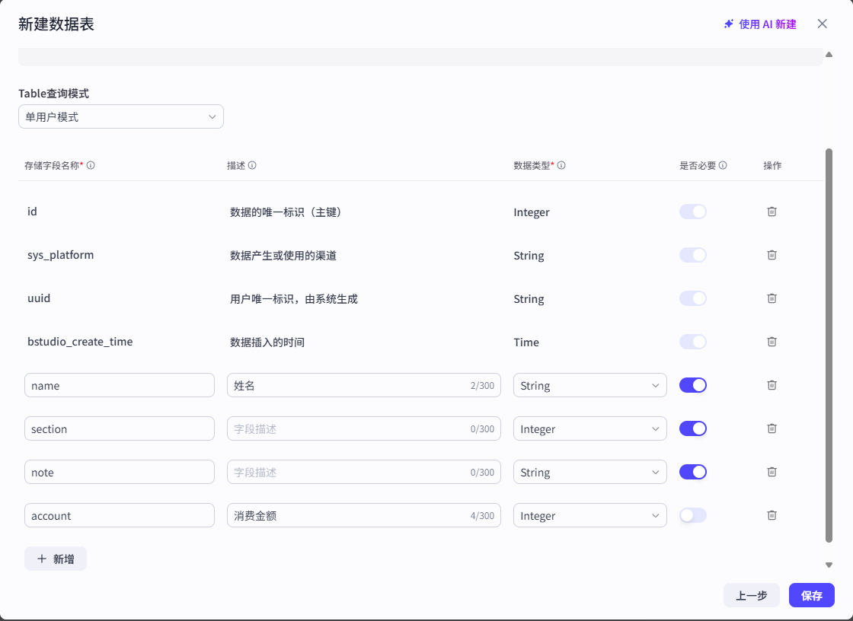The height and width of the screenshot is (621, 853).
Task: Click the AI sparkle icon
Action: point(728,24)
